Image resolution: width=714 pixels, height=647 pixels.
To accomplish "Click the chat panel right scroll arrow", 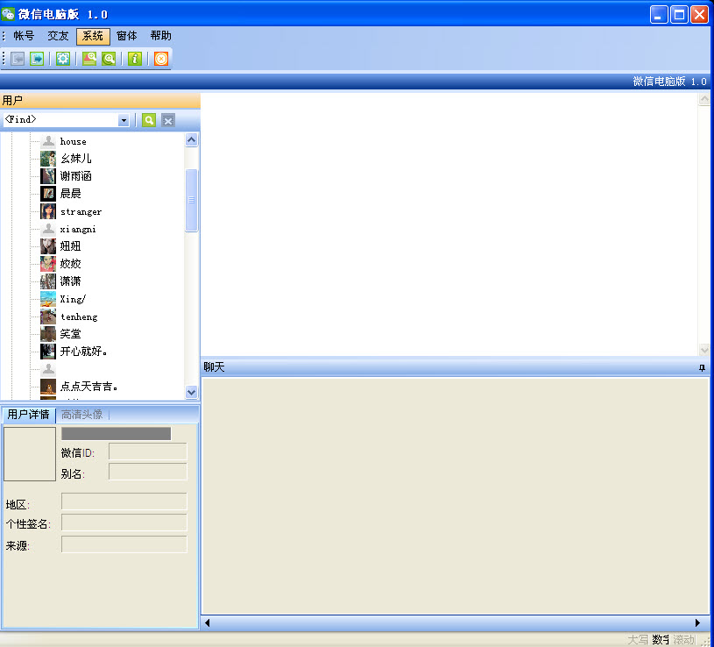I will coord(697,622).
